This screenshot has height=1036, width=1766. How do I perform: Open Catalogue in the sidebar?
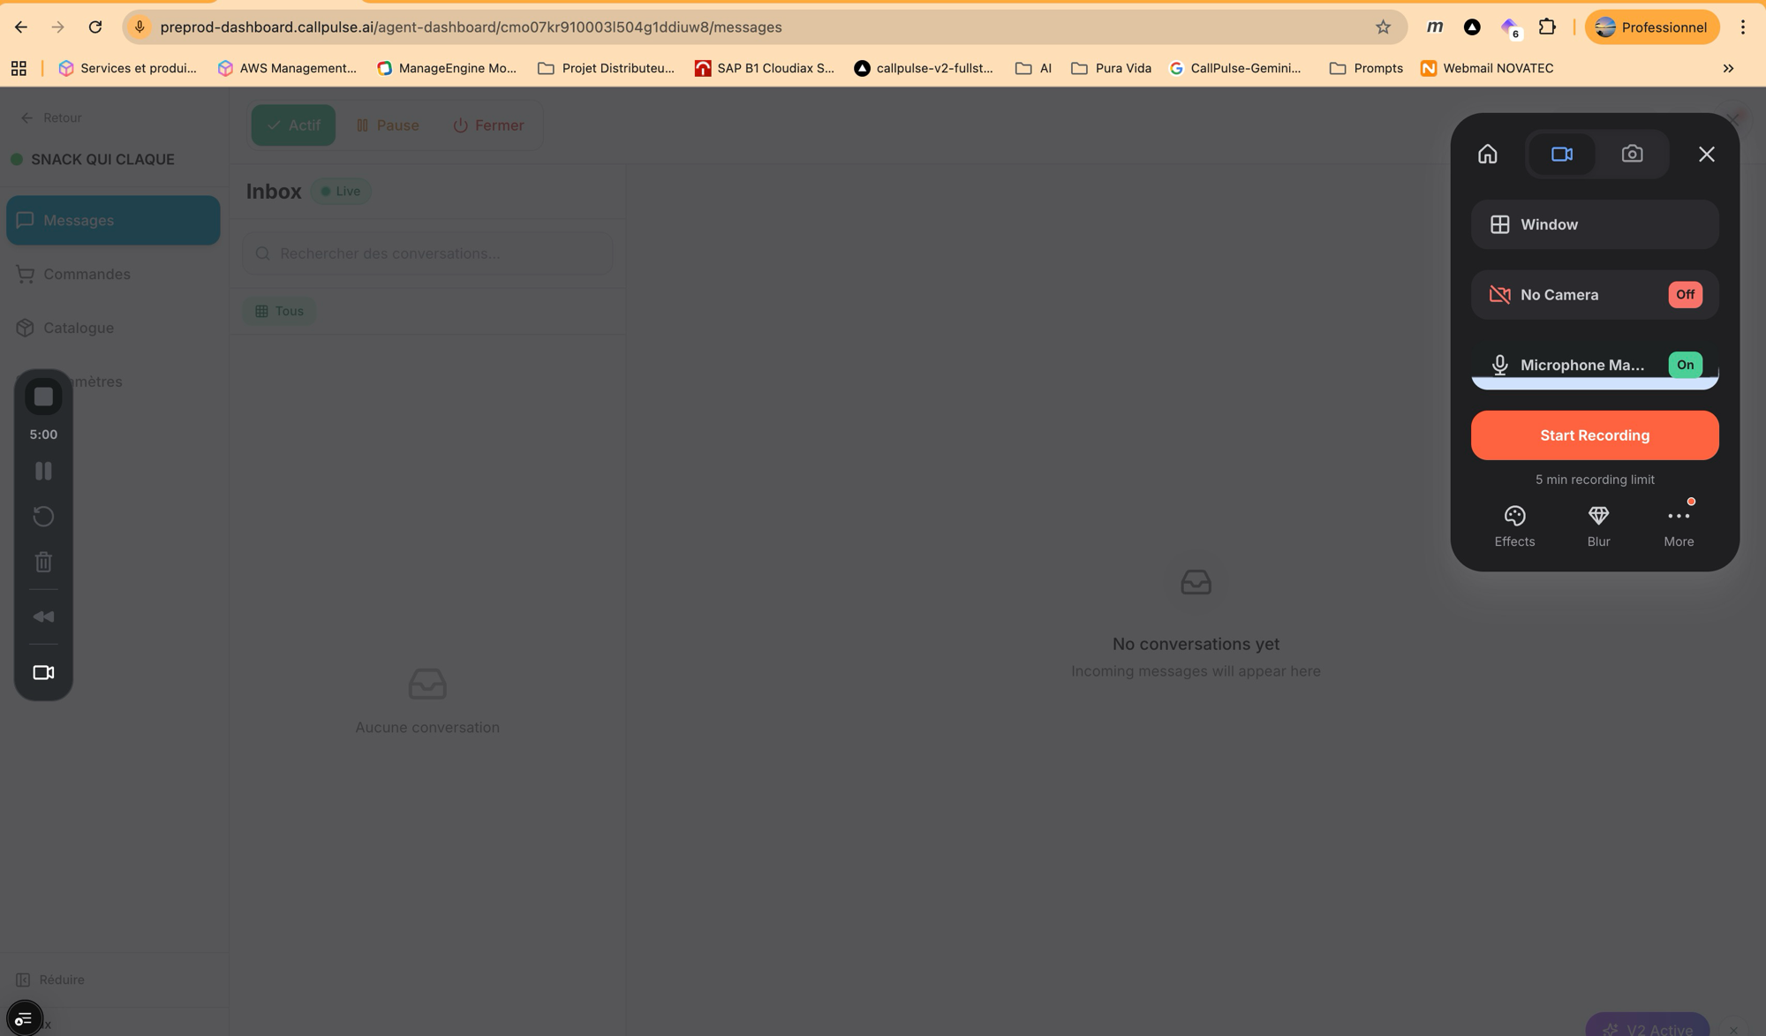[x=79, y=329]
